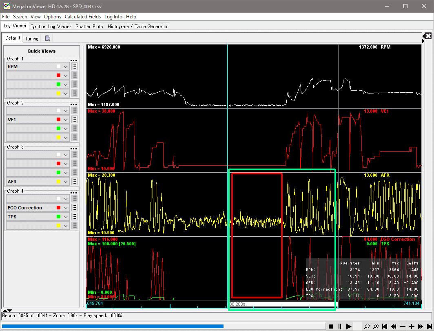Switch to the Tuning quick view tab
434x331 pixels.
point(31,39)
